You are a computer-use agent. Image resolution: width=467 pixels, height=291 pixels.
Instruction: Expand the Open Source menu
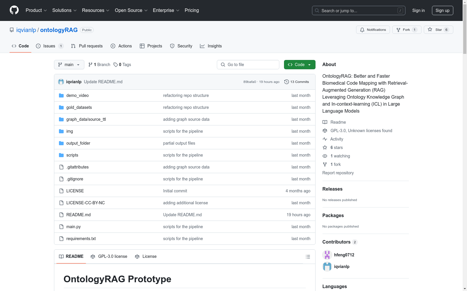coord(131,10)
